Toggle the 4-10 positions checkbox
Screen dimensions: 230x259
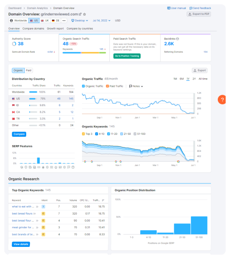point(97,134)
